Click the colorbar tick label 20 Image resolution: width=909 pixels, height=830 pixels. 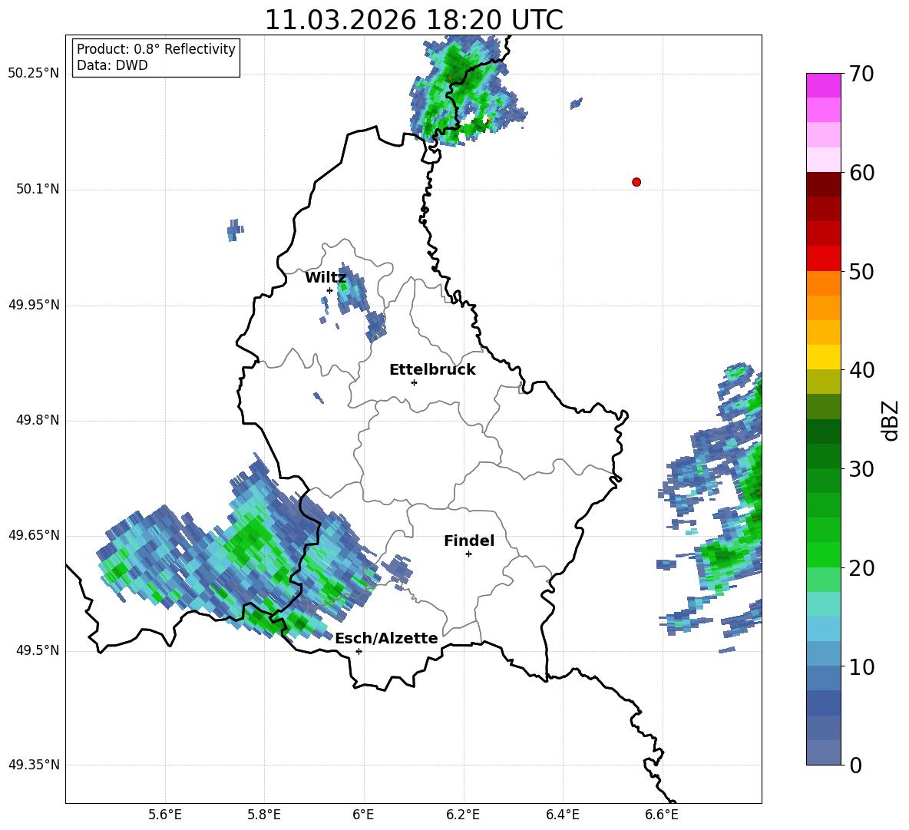click(x=861, y=568)
